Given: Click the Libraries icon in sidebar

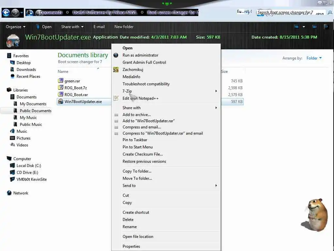Looking at the screenshot, I should coord(9,90).
